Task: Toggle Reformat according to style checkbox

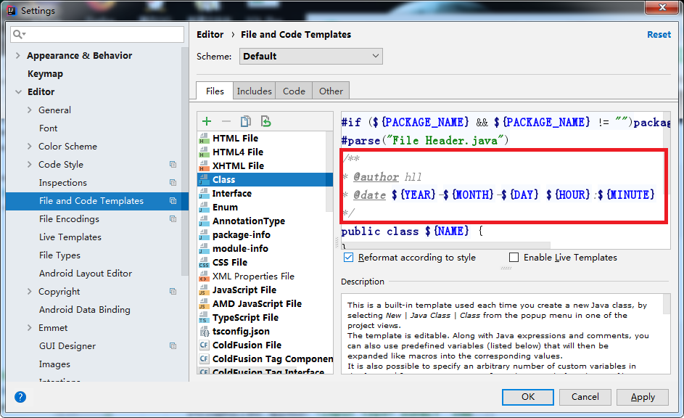Action: [348, 258]
